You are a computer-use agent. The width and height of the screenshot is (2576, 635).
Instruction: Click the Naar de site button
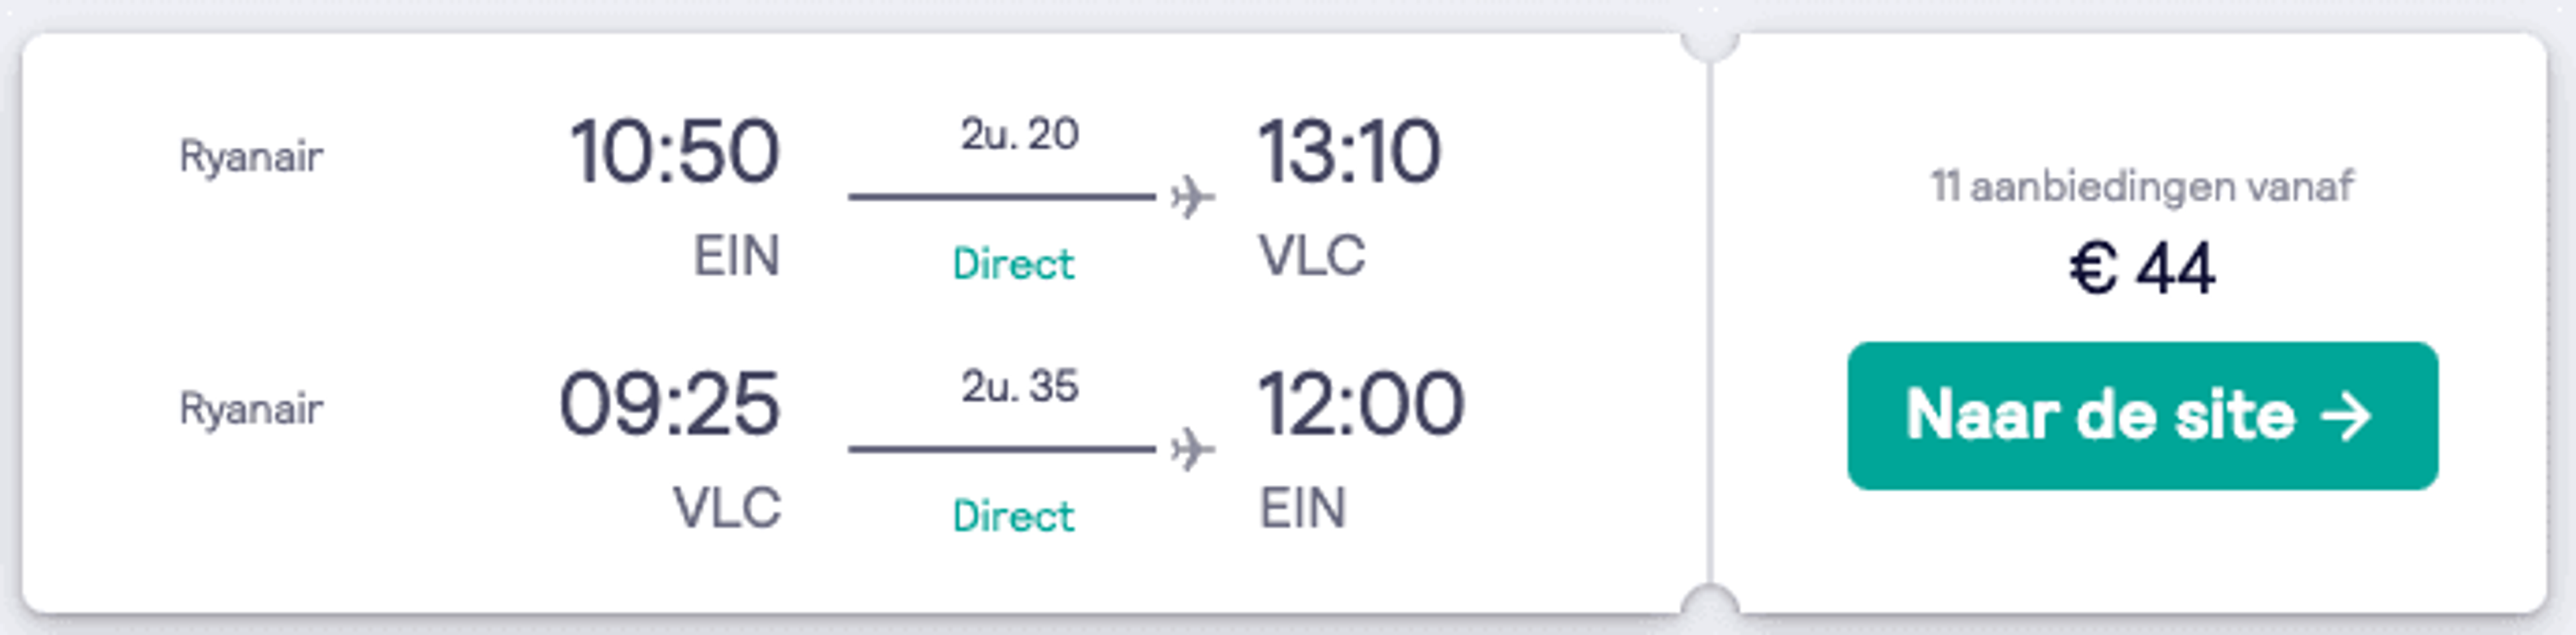click(2142, 415)
